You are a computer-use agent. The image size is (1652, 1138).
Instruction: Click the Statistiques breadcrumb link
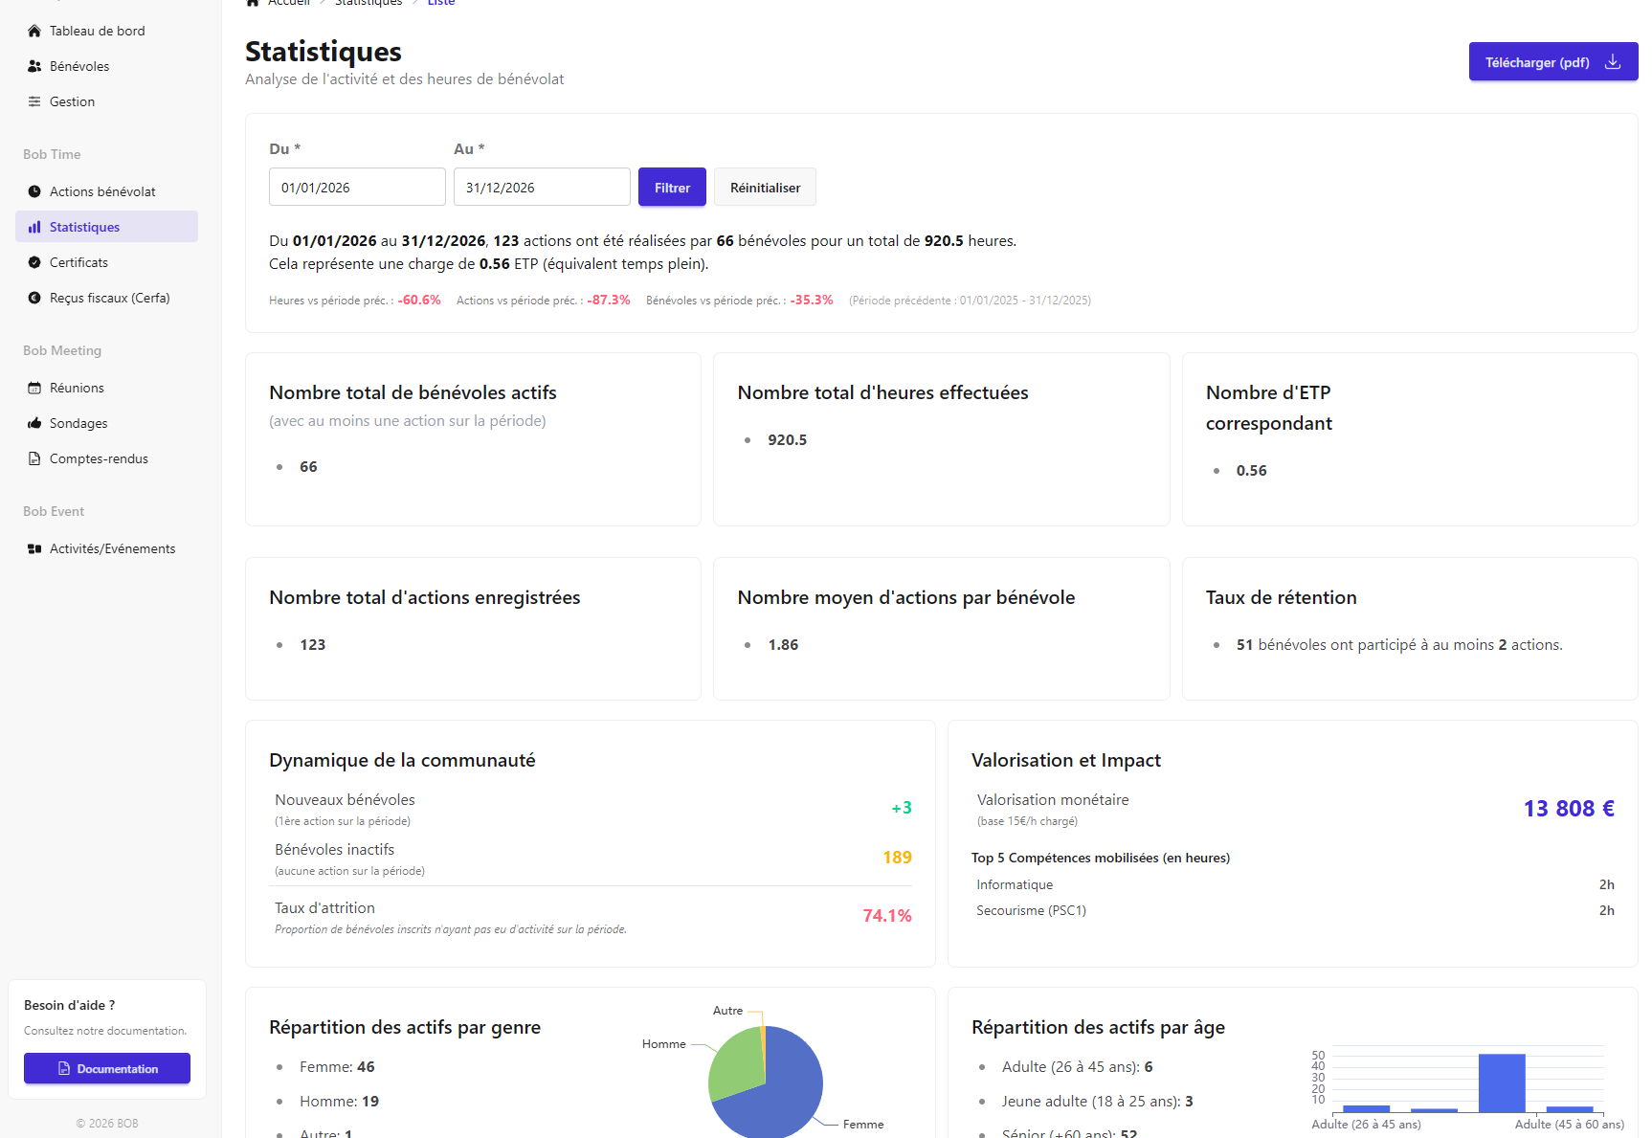pyautogui.click(x=368, y=3)
